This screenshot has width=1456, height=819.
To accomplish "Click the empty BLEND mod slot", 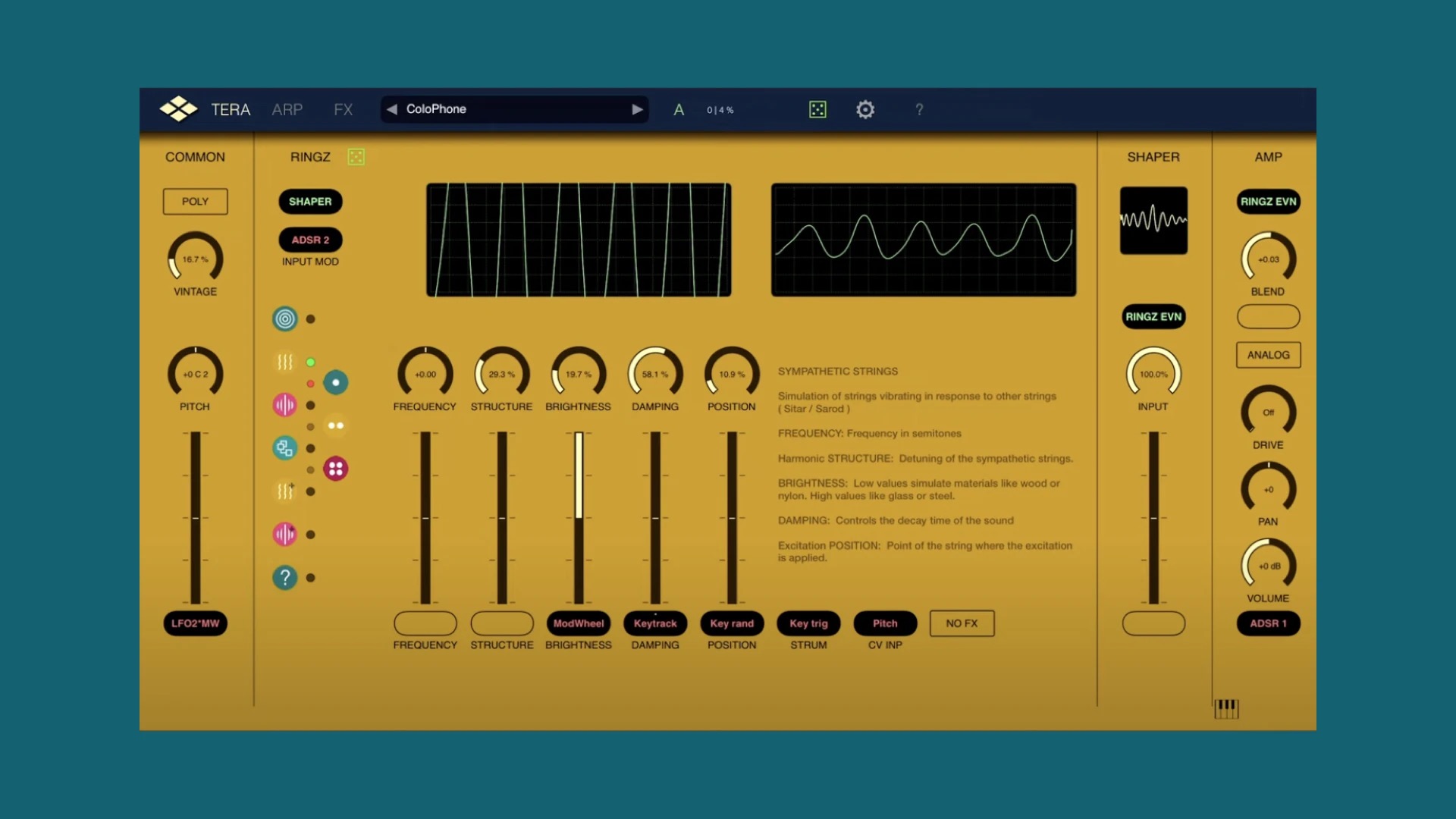I will [1268, 317].
